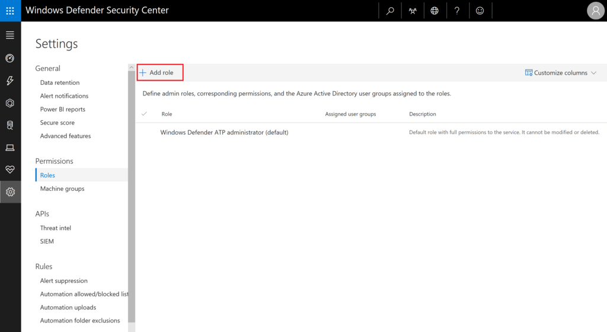Image resolution: width=607 pixels, height=332 pixels.
Task: Click the settings sidebar scrollbar thumb
Action: coord(132,197)
